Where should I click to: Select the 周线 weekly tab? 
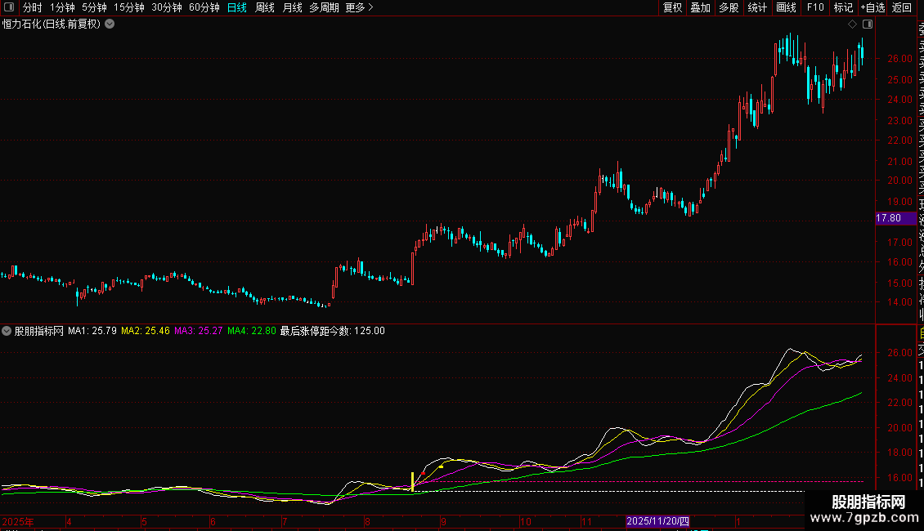click(x=265, y=7)
